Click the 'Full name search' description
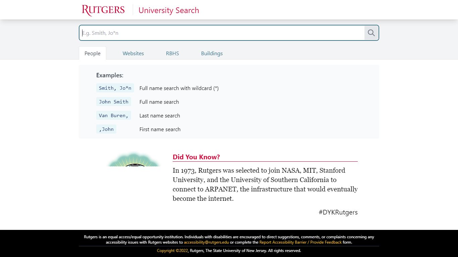458x257 pixels. pos(159,102)
